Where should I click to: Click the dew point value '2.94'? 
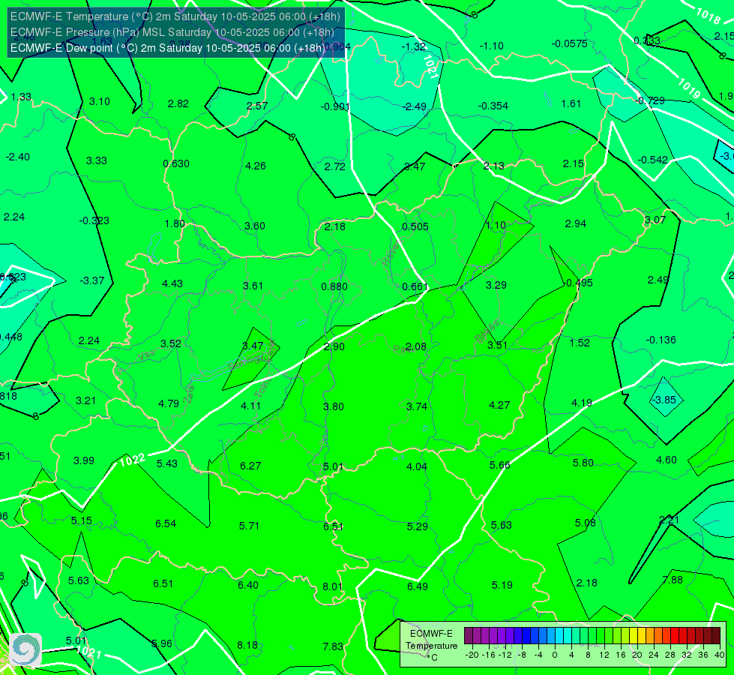[x=576, y=224]
